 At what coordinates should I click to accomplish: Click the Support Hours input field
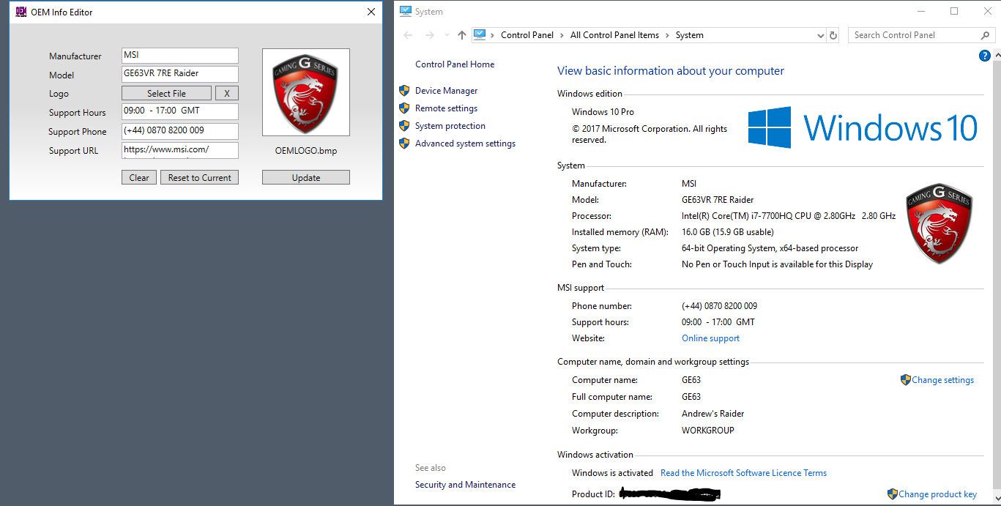180,111
